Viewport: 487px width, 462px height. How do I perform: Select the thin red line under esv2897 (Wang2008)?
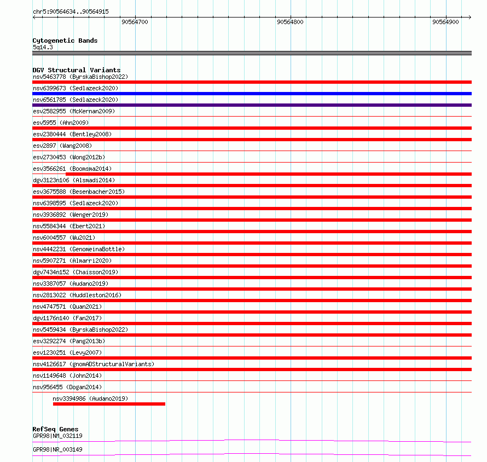pos(252,151)
